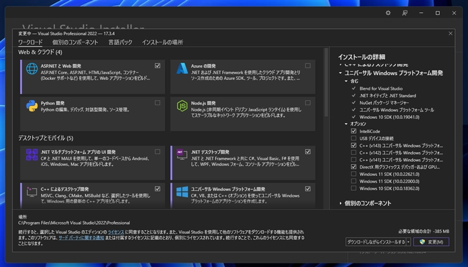Collapse the オプション (optional) section arrow
Screen dimensions: 468x267
pos(346,124)
